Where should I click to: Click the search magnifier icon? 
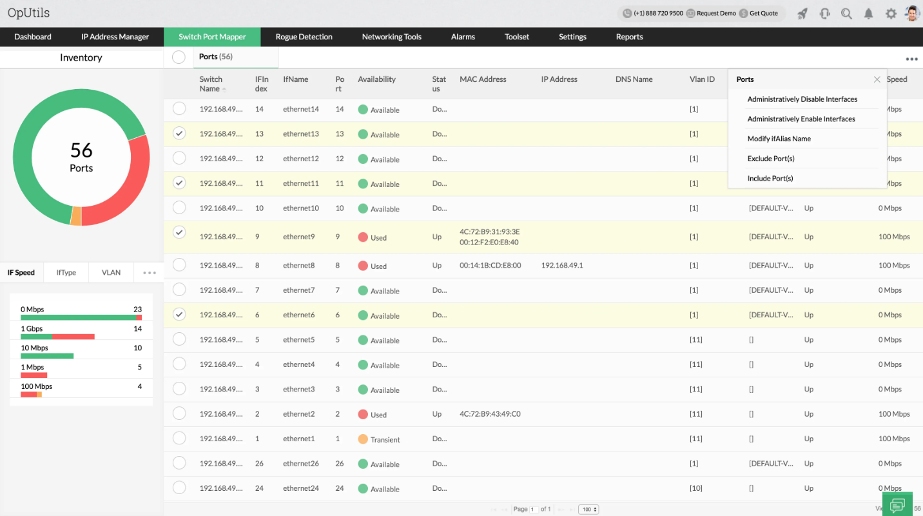[846, 14]
